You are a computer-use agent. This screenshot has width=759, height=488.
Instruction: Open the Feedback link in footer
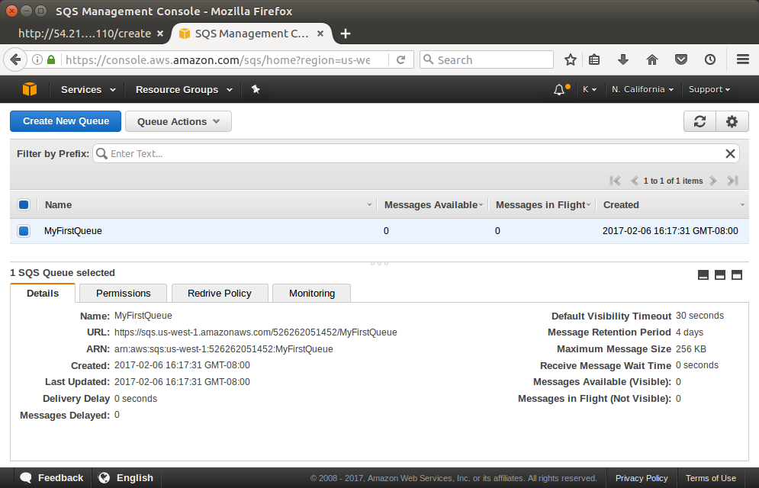[52, 478]
